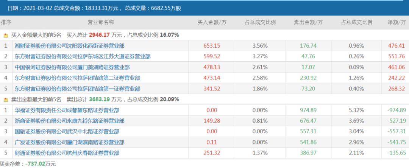Click the 营业部名称 column header
This screenshot has height=168, width=409.
coord(101,22)
